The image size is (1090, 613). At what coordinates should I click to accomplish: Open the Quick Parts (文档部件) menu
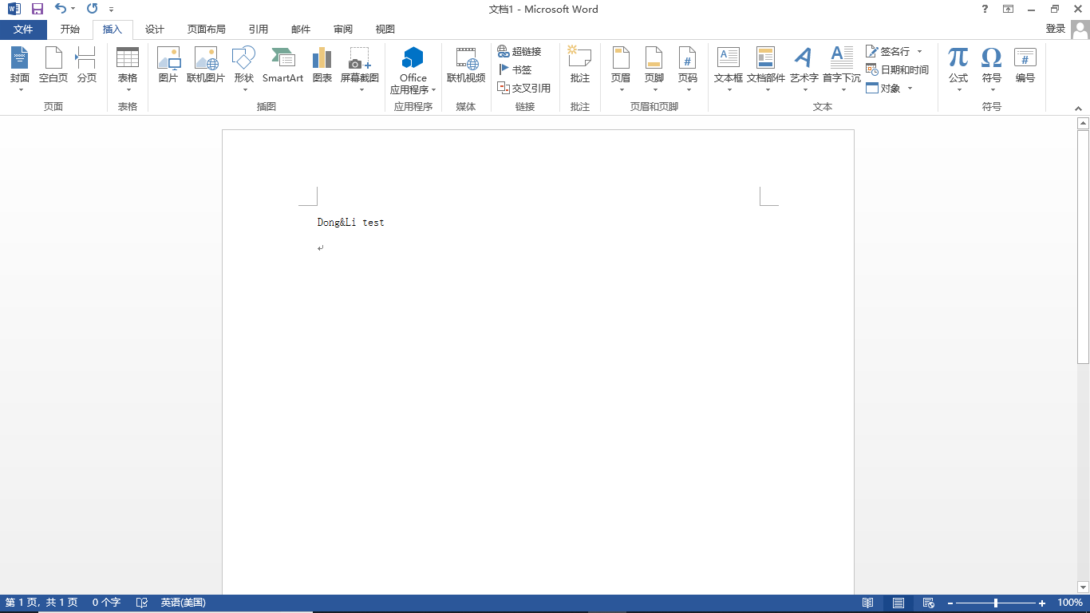[766, 69]
